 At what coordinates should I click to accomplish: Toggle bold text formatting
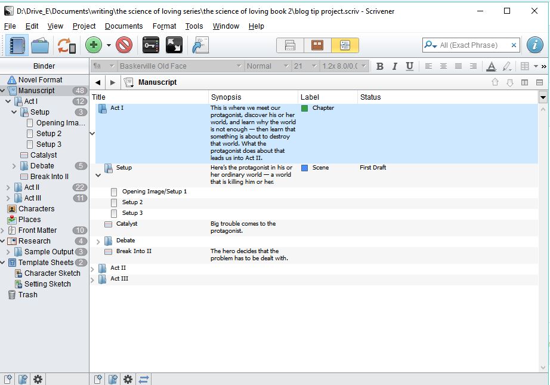click(379, 66)
